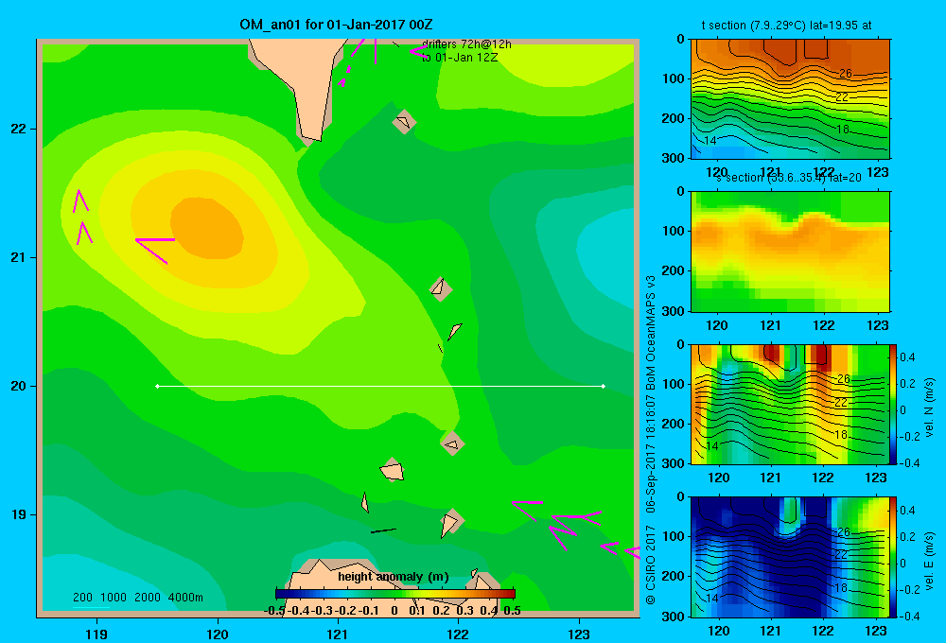Open the northward velocity section panel
Viewport: 946px width, 643px height.
click(790, 404)
